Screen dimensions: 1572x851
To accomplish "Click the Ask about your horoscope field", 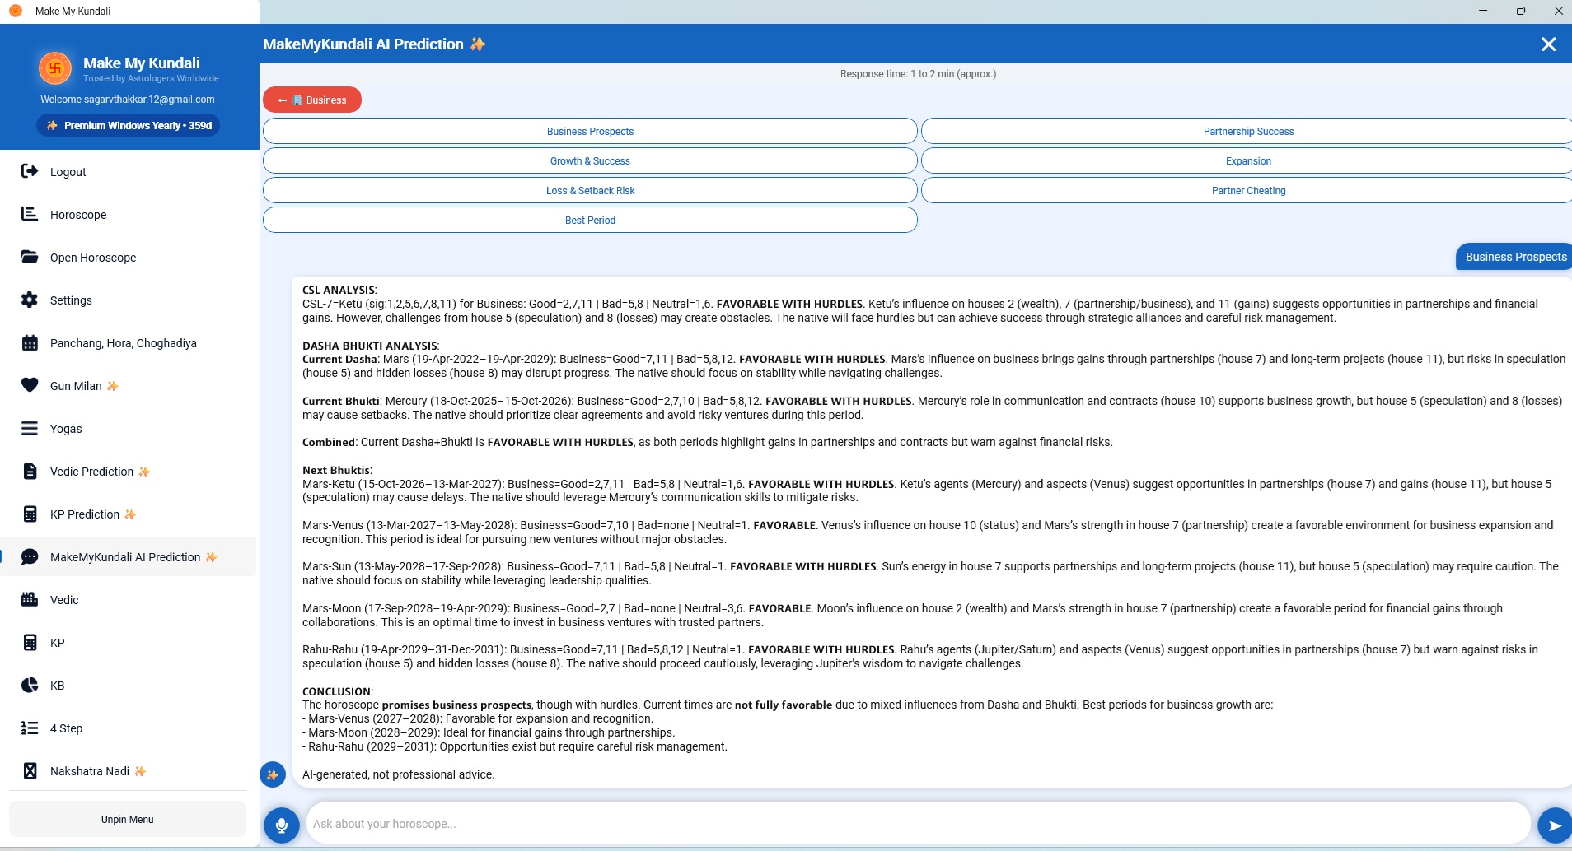I will pyautogui.click(x=918, y=824).
